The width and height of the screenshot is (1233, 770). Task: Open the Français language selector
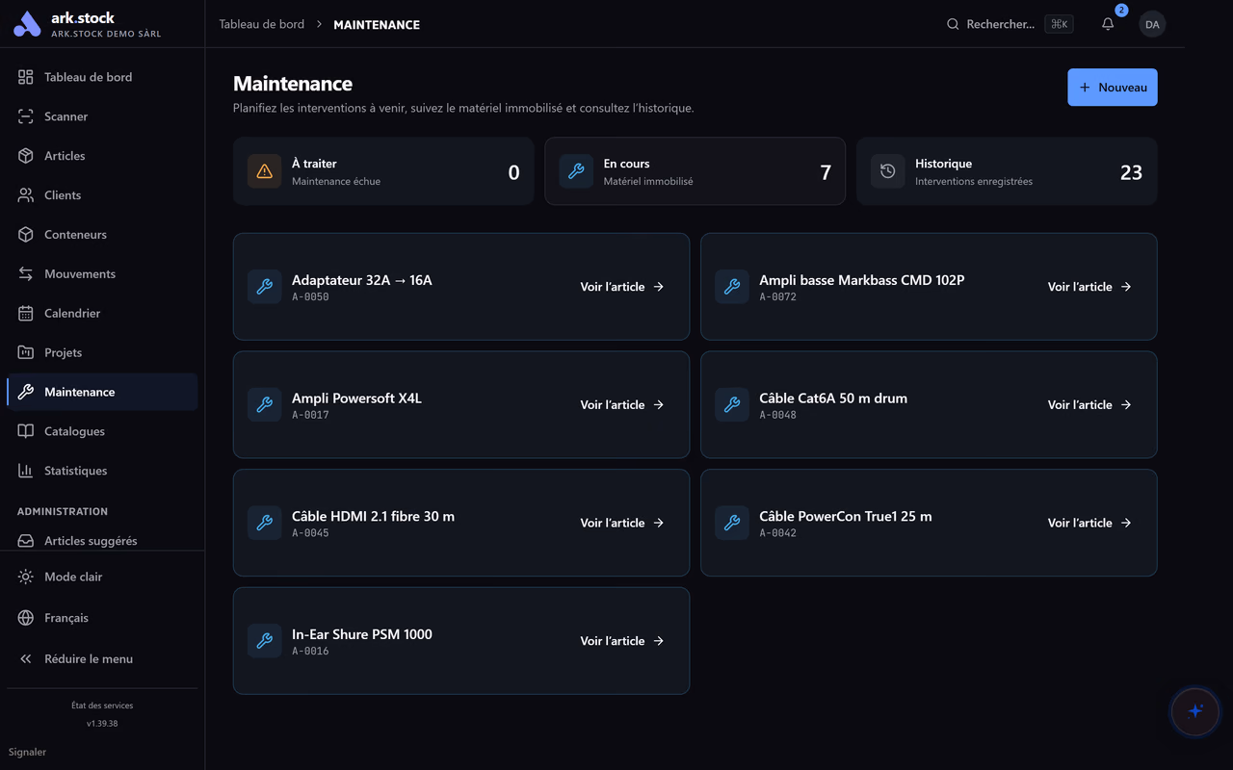[x=102, y=619]
